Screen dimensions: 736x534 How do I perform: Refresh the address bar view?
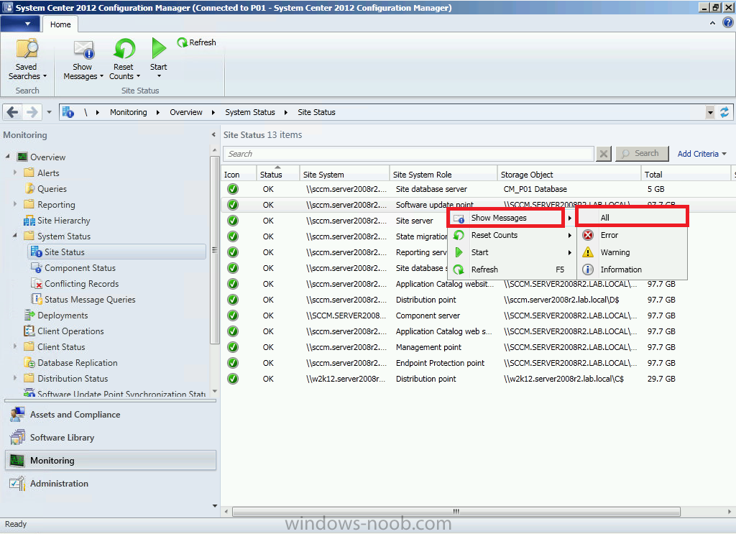click(x=724, y=112)
